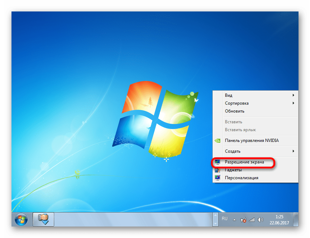Open Панель управления NVIDIA

pos(252,141)
